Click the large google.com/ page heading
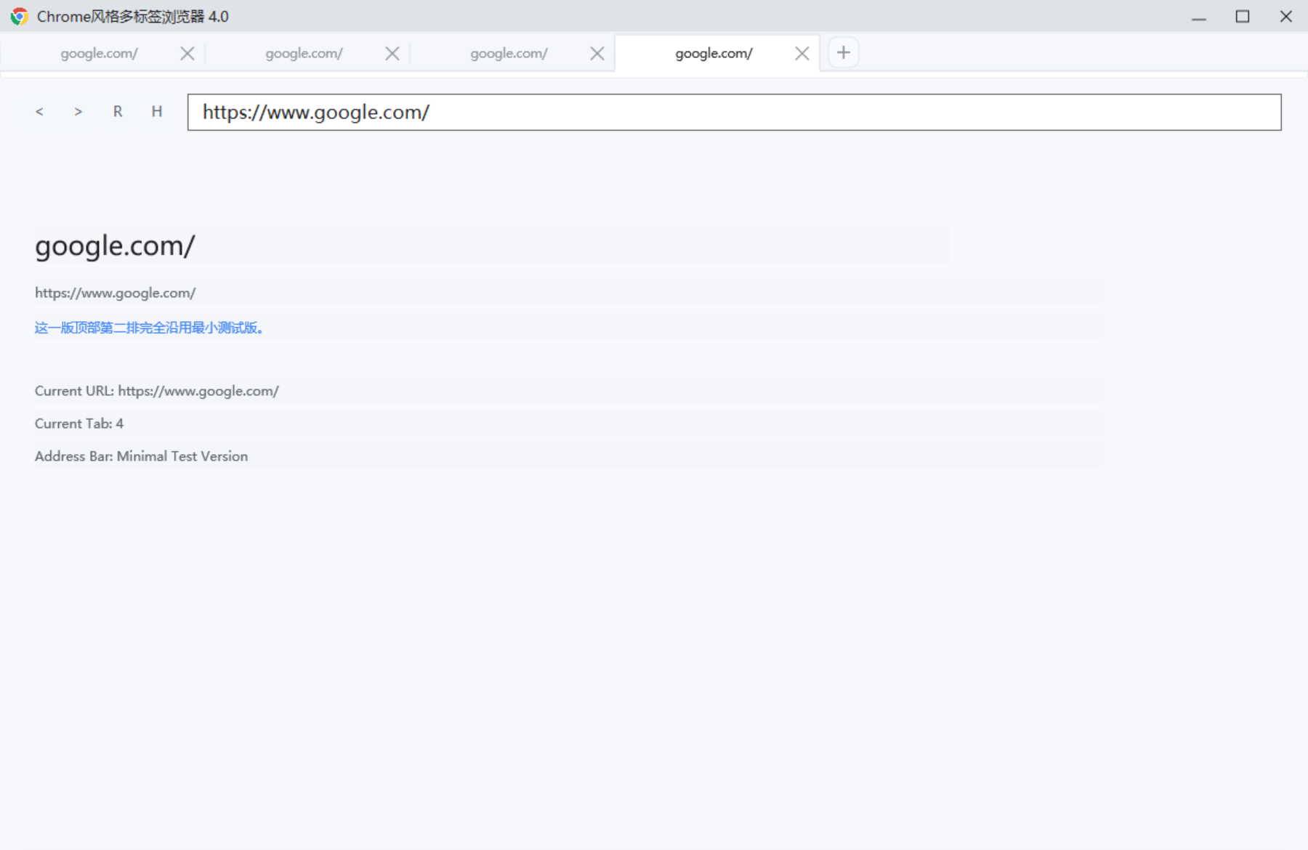Image resolution: width=1308 pixels, height=850 pixels. coord(115,246)
